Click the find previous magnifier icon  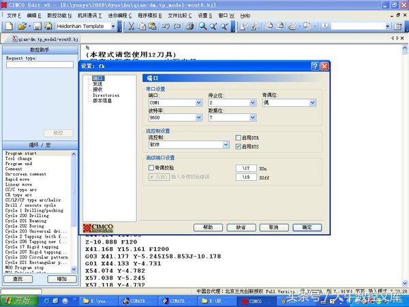tap(213, 26)
